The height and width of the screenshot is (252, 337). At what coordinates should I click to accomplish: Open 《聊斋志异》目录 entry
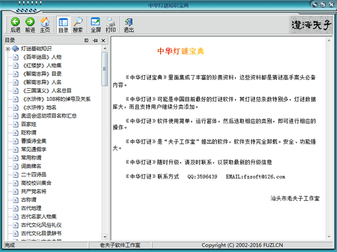click(42, 73)
